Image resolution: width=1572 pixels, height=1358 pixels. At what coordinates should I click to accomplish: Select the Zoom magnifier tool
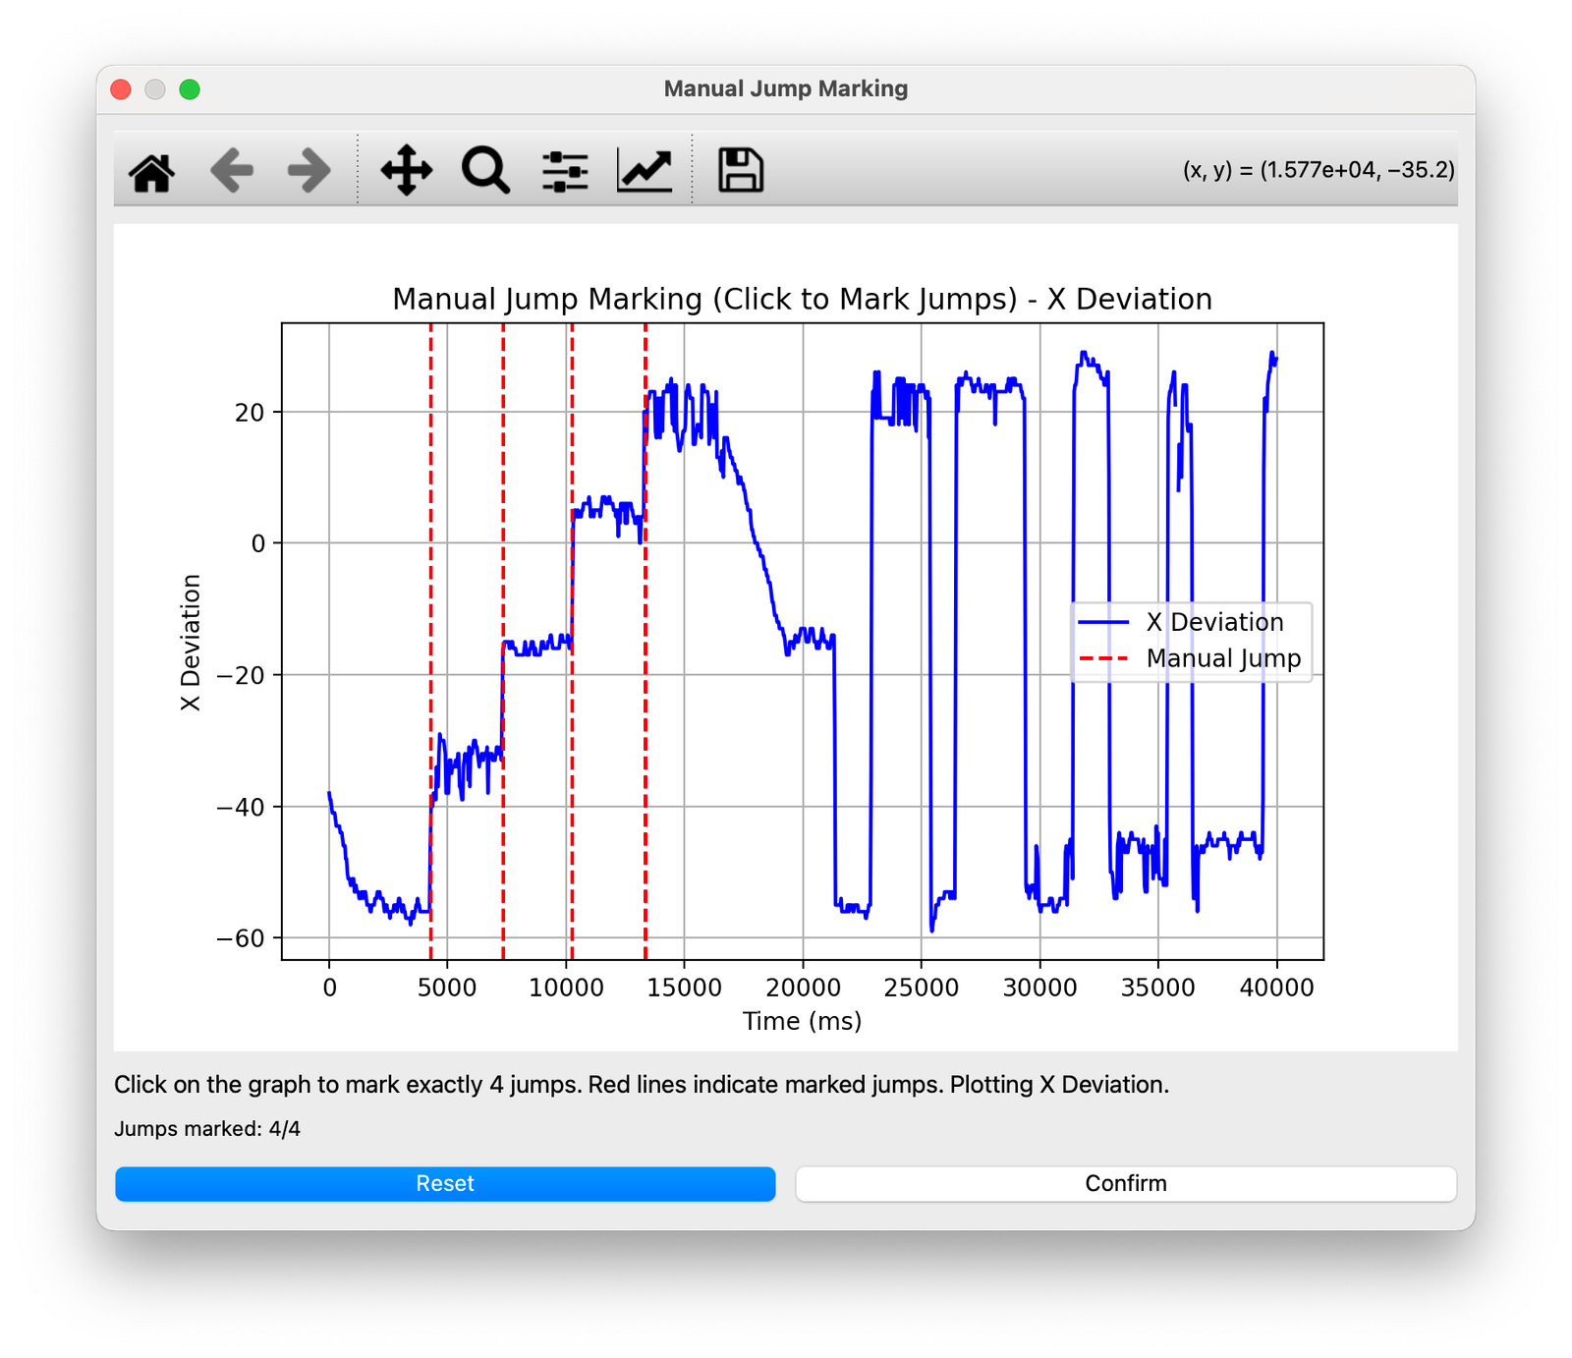click(485, 171)
